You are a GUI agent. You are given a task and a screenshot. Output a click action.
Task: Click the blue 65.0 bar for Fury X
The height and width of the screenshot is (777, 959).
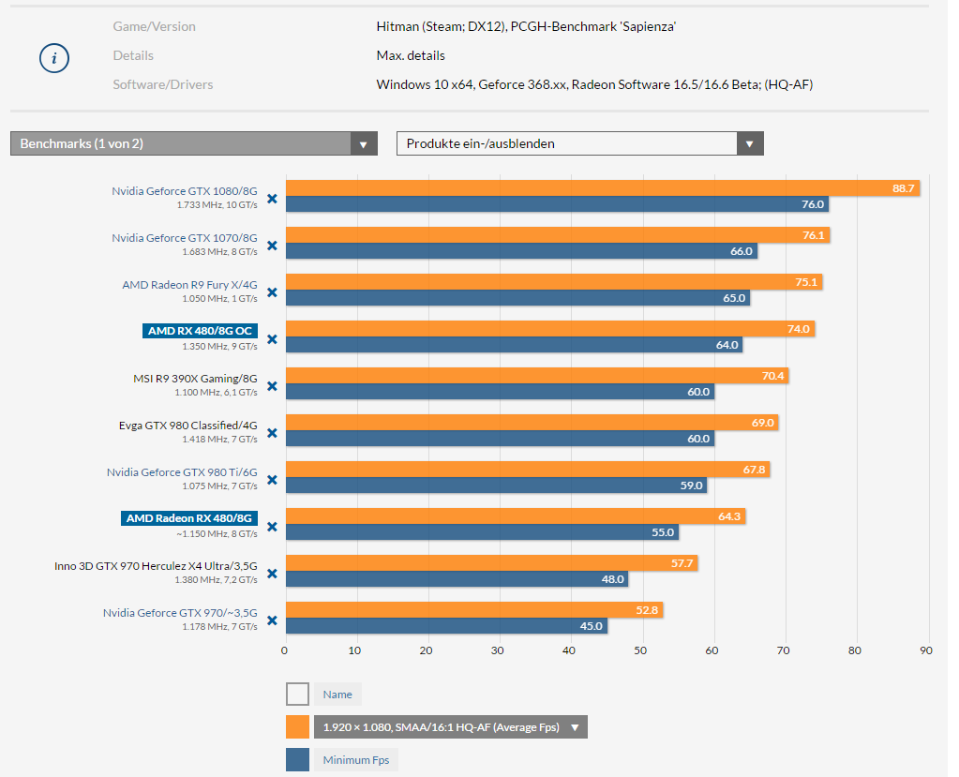pyautogui.click(x=518, y=298)
